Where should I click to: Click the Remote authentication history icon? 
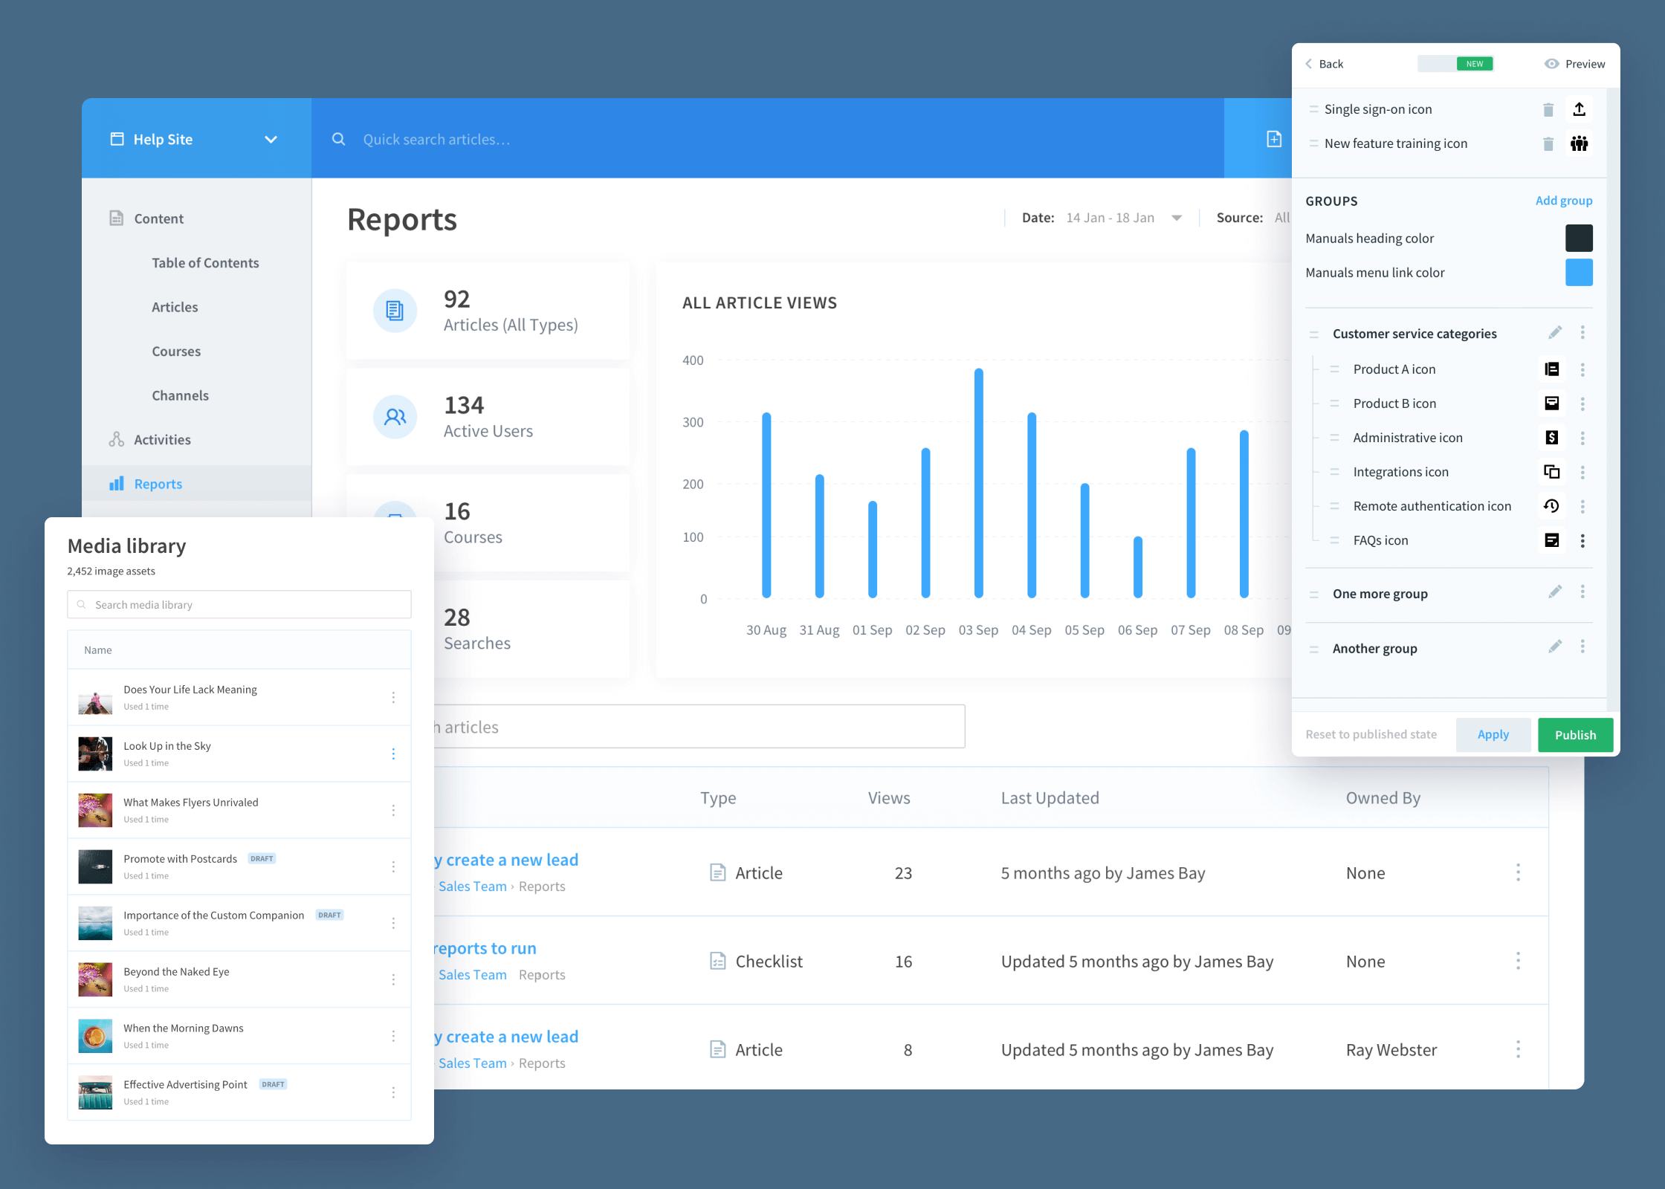(1551, 506)
